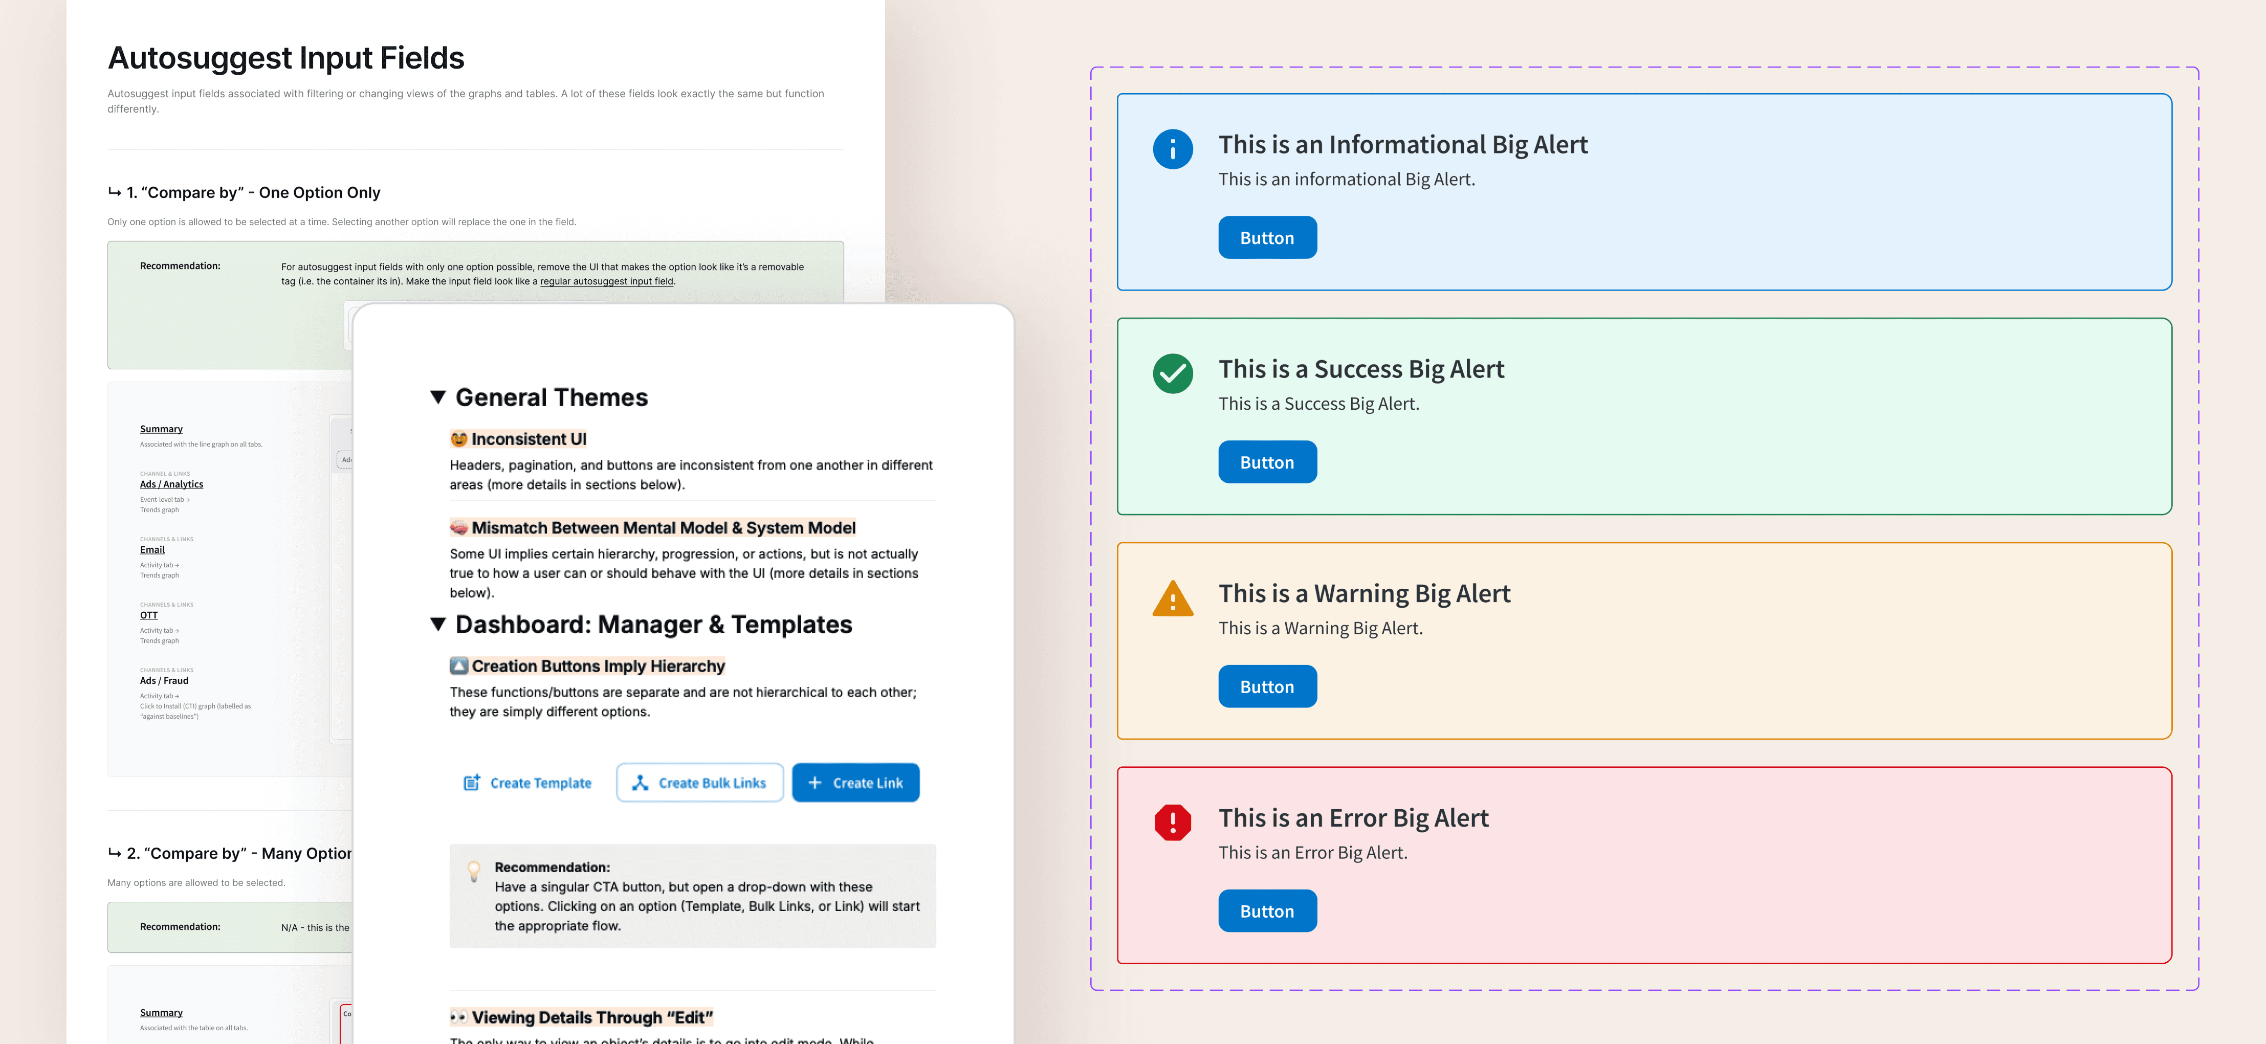The image size is (2266, 1044).
Task: Collapse Dashboard: Manager & Templates section
Action: (x=438, y=624)
